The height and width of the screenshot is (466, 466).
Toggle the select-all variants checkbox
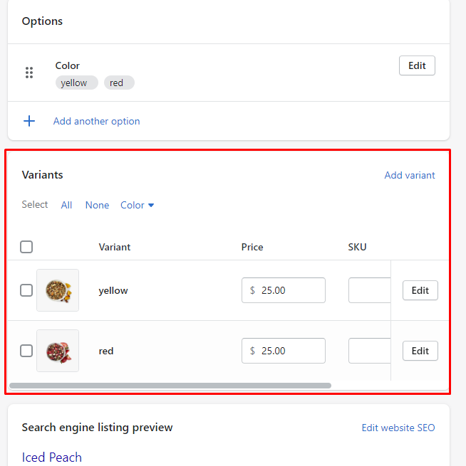pos(26,247)
